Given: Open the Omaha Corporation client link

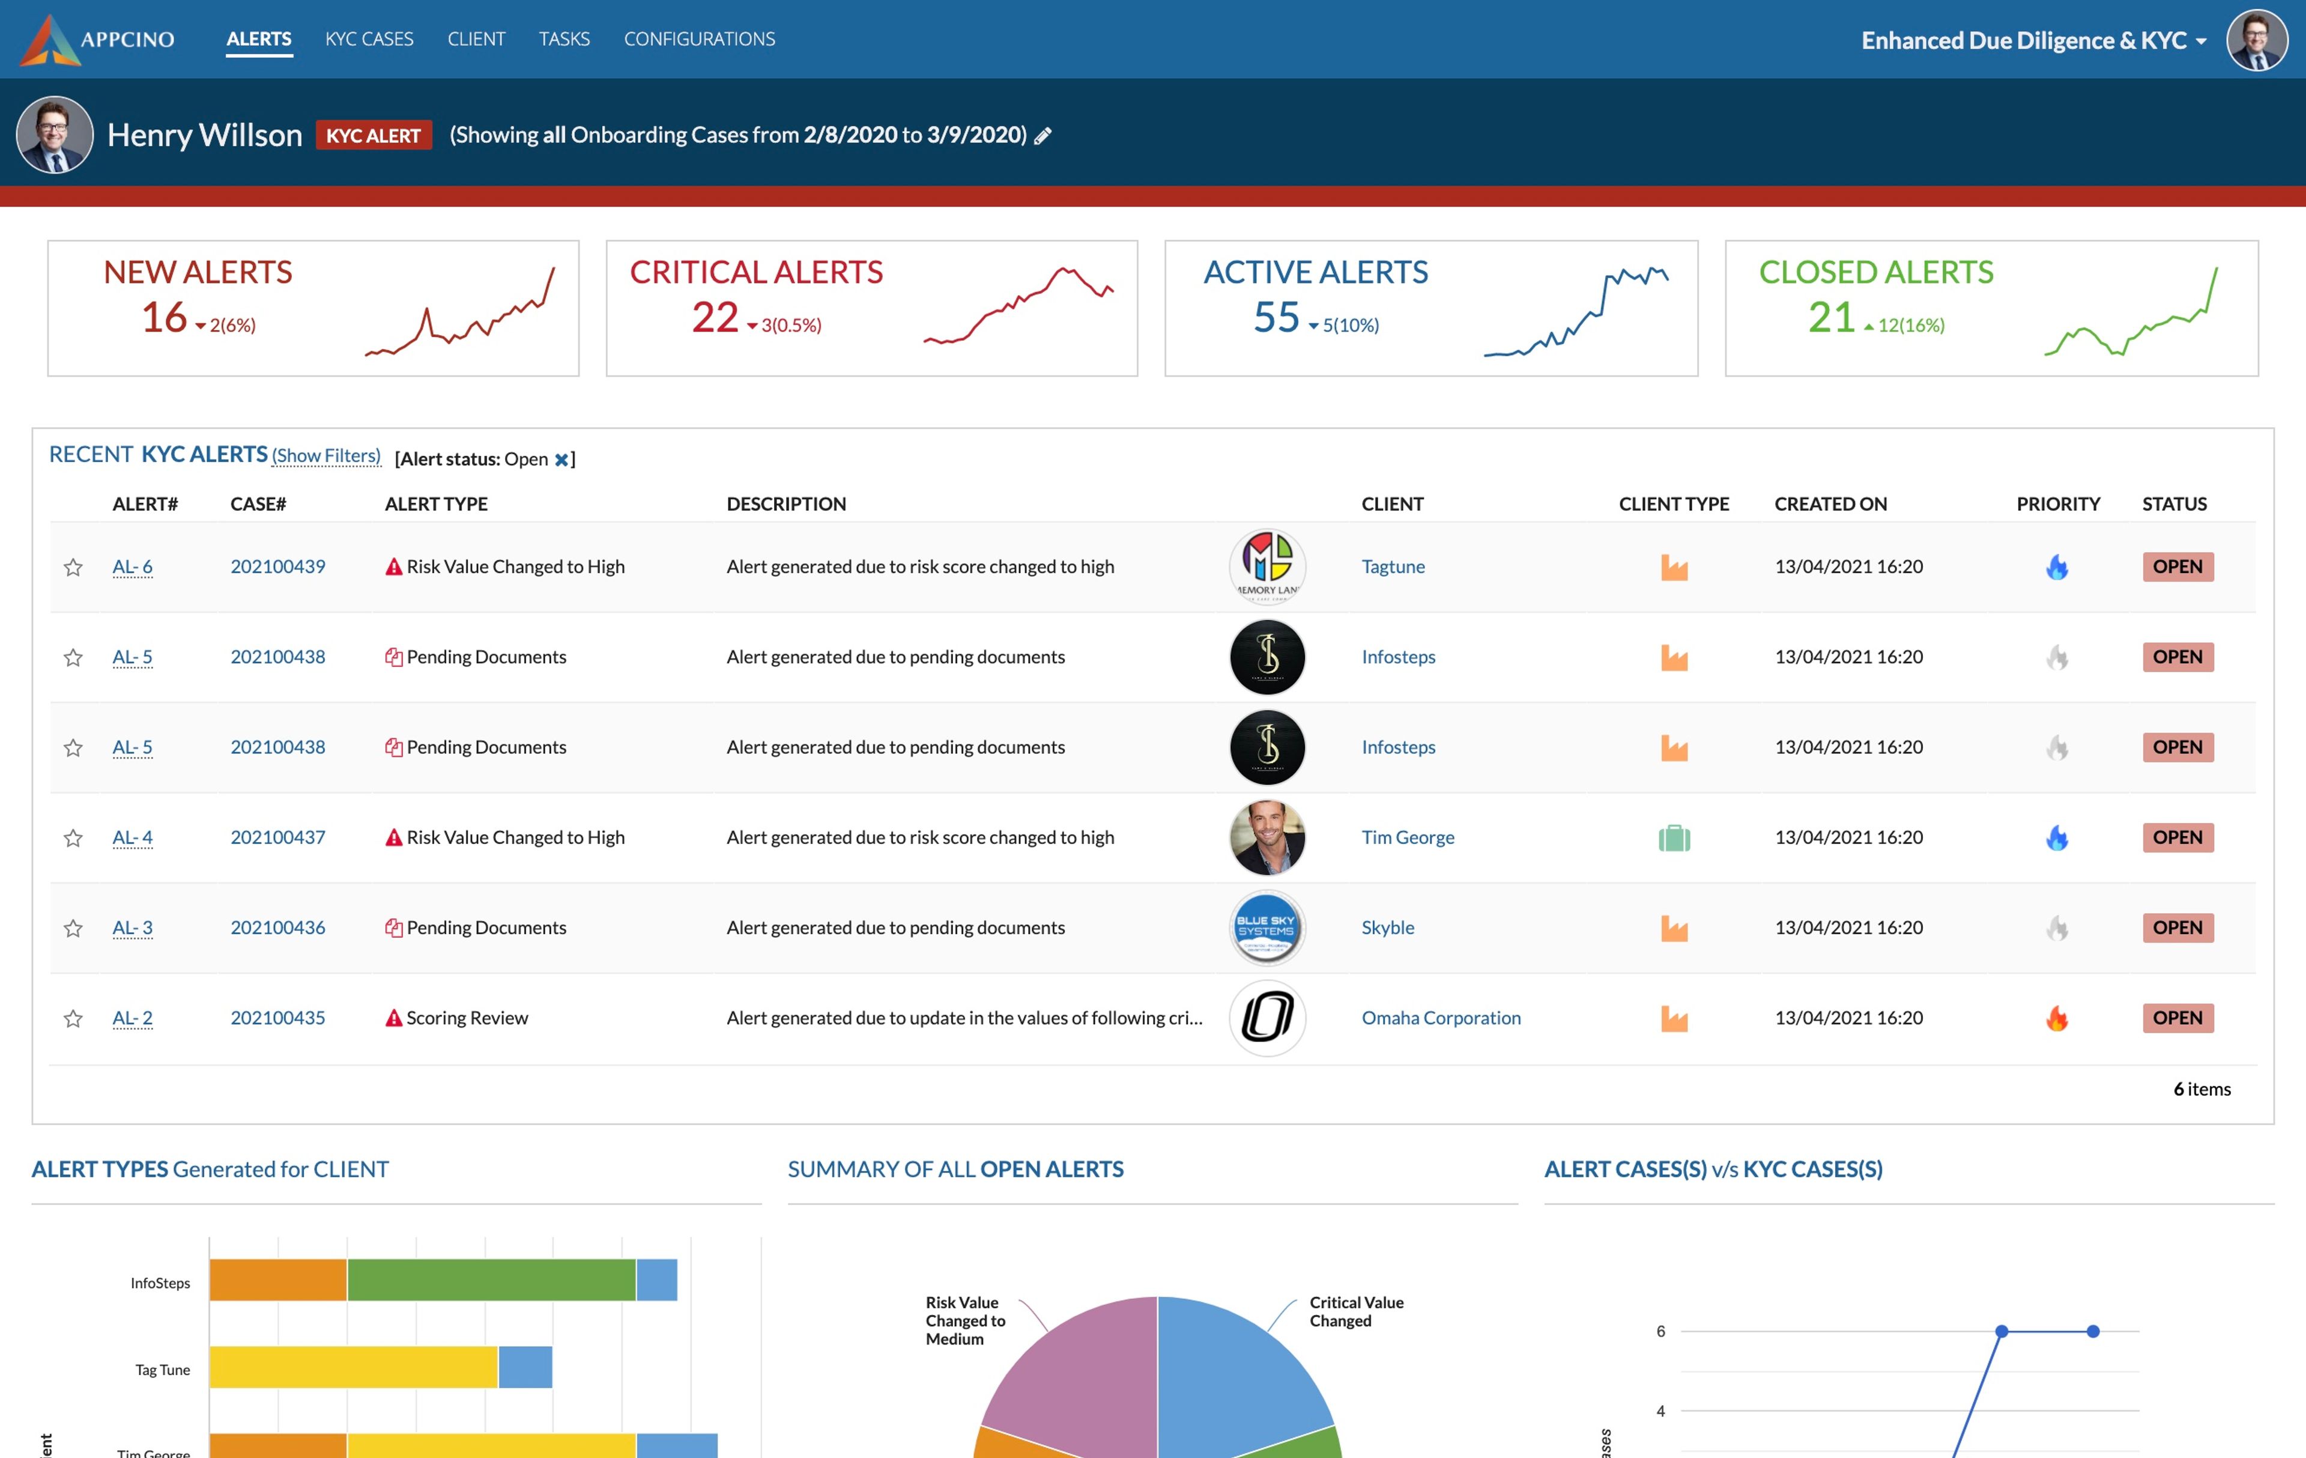Looking at the screenshot, I should (1440, 1017).
